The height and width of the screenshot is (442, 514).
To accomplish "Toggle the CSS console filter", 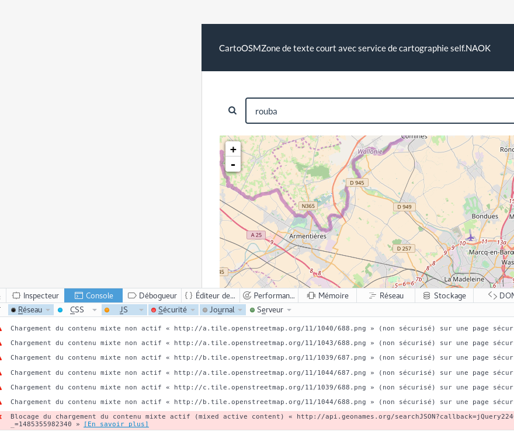I will click(x=77, y=310).
